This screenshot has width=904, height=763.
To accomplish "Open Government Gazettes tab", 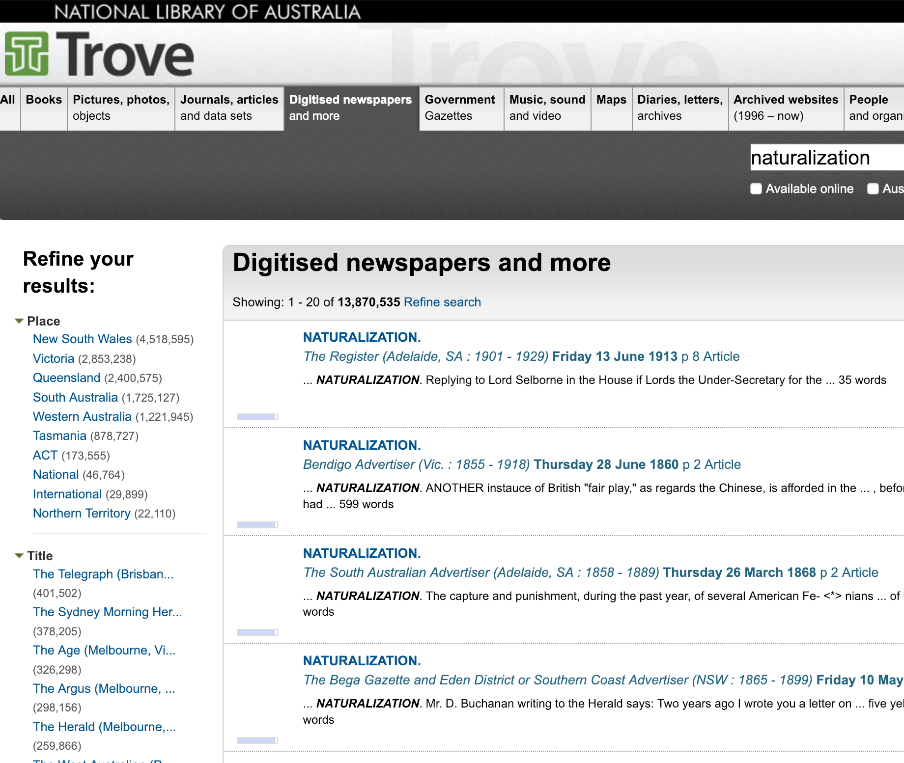I will click(x=461, y=108).
